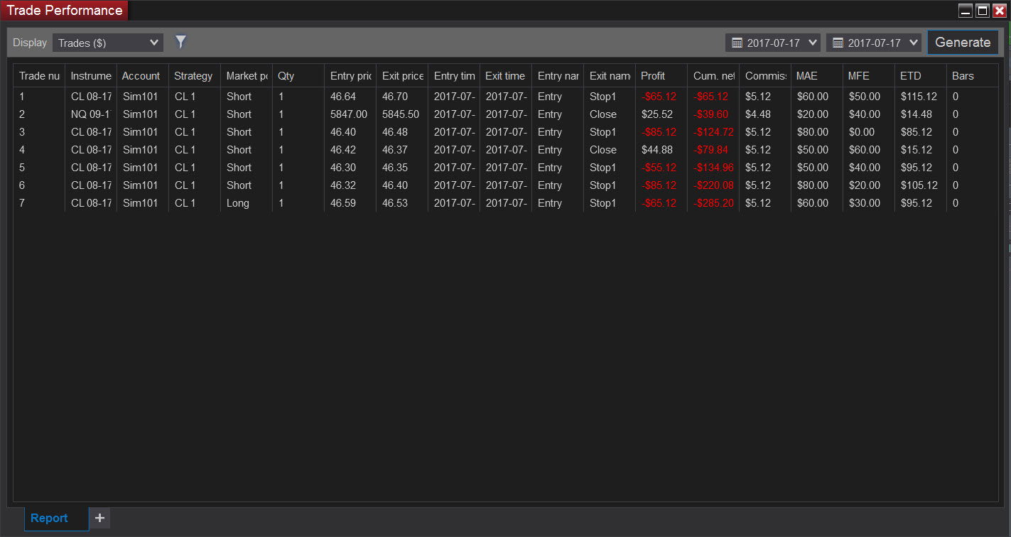Close the Trade Performance window
The image size is (1011, 537).
(999, 10)
